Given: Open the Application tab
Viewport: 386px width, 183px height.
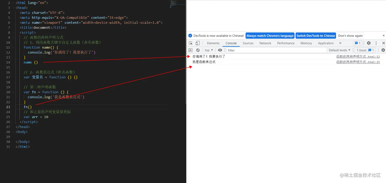Looking at the screenshot, I should pyautogui.click(x=326, y=43).
